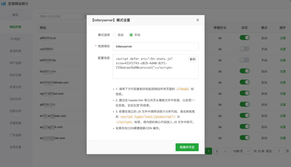This screenshot has width=291, height=167.
Task: Click the search magnifier icon beside site name field
Action: pyautogui.click(x=86, y=16)
